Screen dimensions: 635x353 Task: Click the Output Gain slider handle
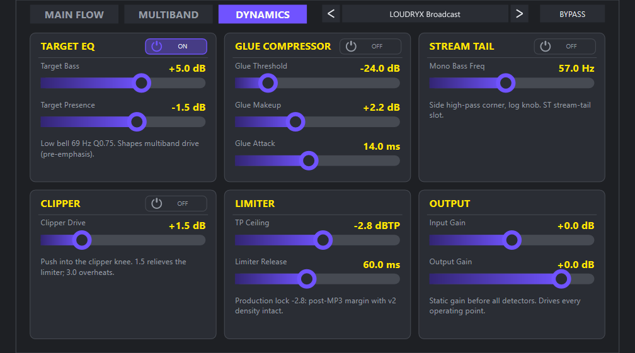click(x=561, y=279)
